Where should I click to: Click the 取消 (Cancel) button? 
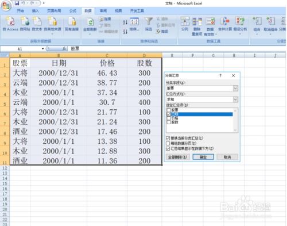[x=227, y=157]
